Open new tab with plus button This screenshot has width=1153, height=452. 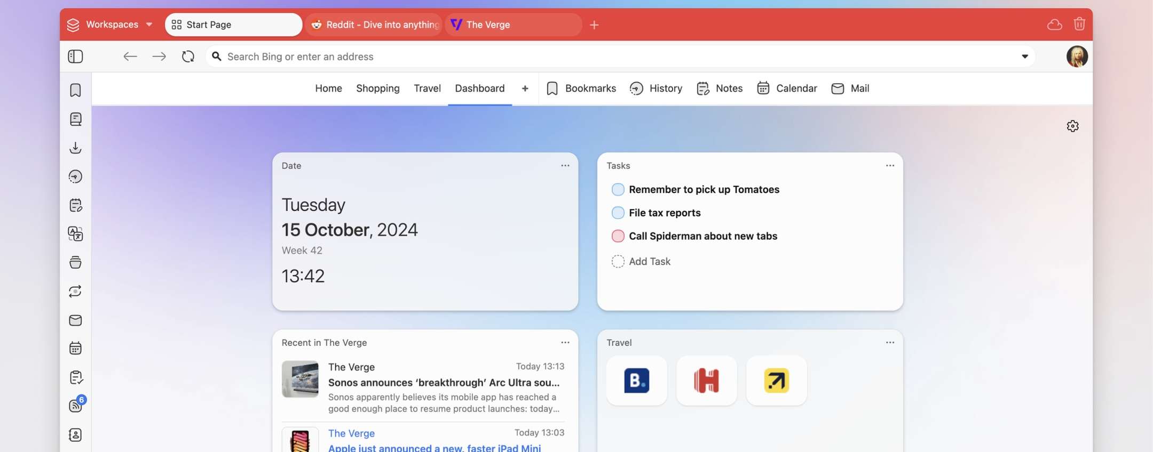(x=594, y=25)
